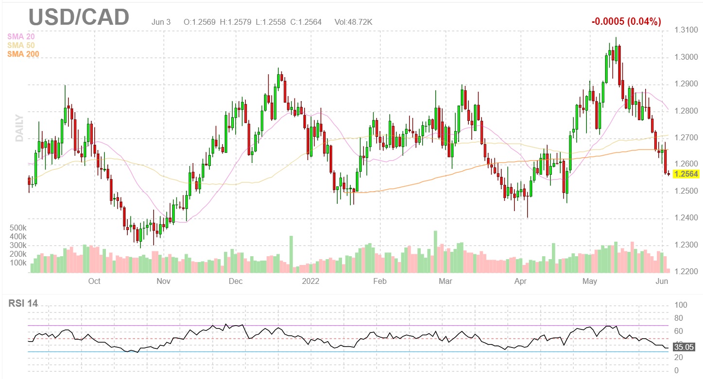This screenshot has height=379, width=703.
Task: Click the 20 level on the RSI scale
Action: pos(680,358)
